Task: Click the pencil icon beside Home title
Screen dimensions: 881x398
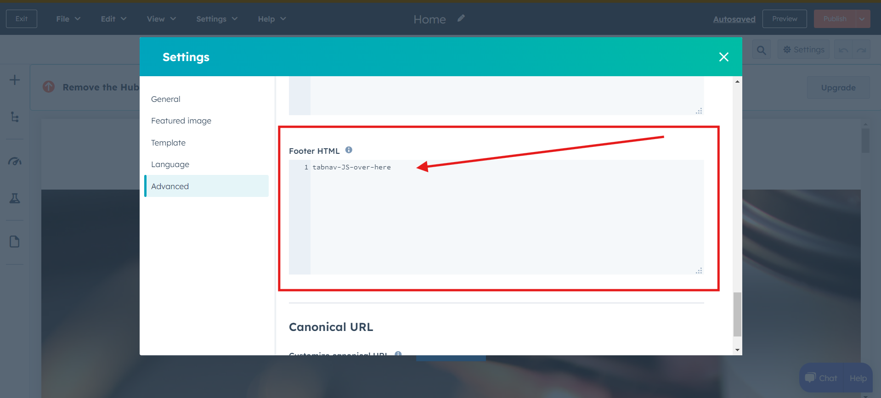Action: [x=461, y=18]
